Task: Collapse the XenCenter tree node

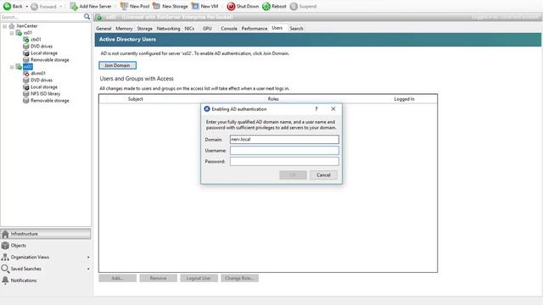Action: pos(5,26)
